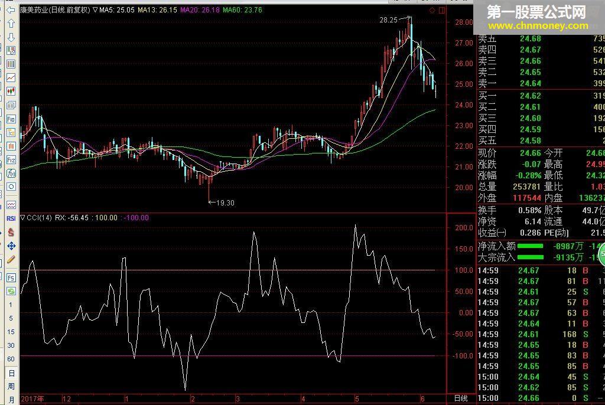
Task: Open the quote list report icon
Action: coord(11,51)
